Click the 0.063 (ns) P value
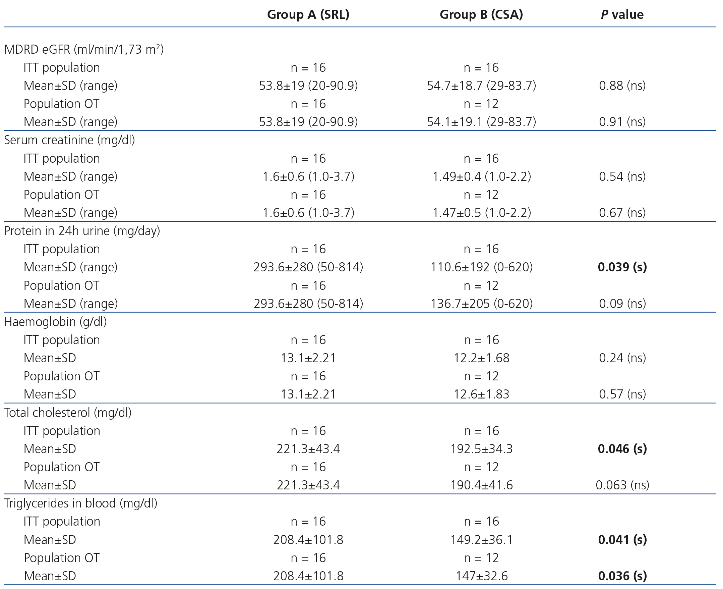Image resolution: width=723 pixels, height=589 pixels. [622, 485]
